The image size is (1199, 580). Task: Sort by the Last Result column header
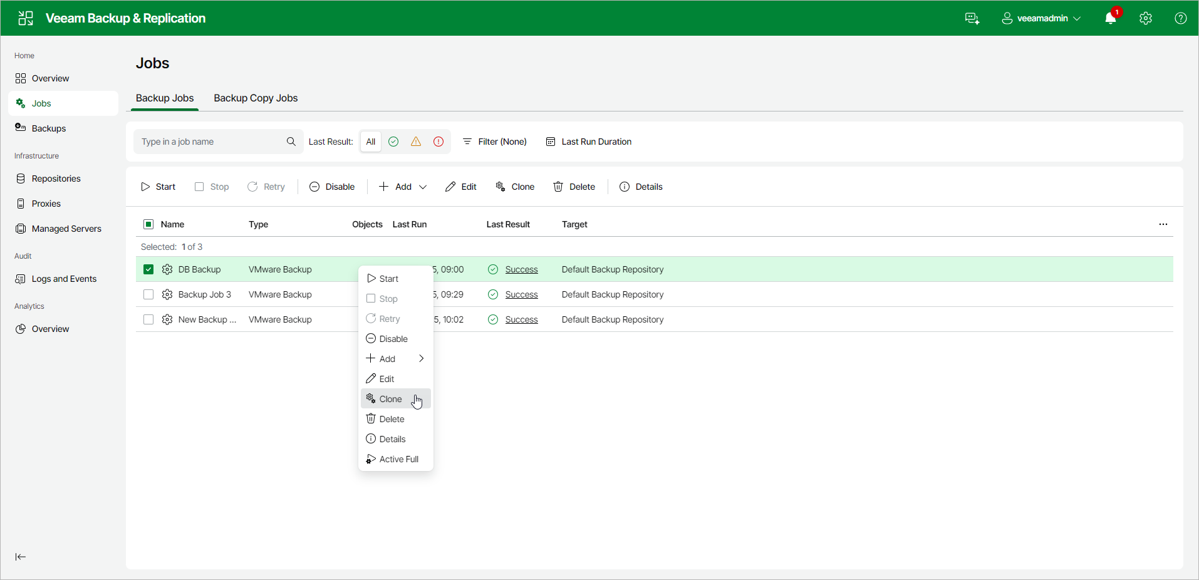tap(508, 224)
